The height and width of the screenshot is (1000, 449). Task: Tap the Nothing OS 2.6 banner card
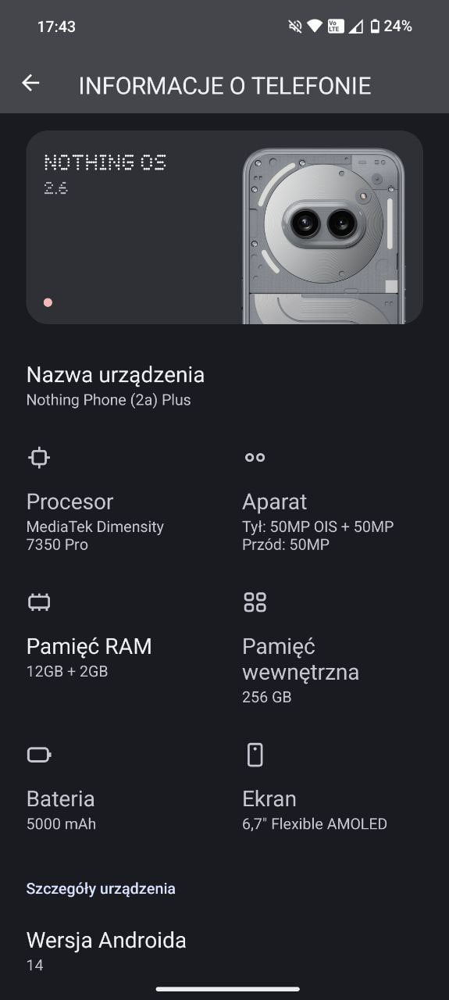point(224,227)
